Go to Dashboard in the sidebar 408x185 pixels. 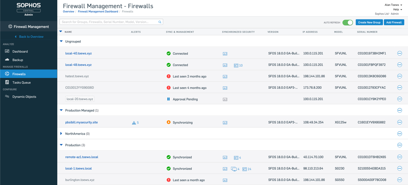(20, 52)
